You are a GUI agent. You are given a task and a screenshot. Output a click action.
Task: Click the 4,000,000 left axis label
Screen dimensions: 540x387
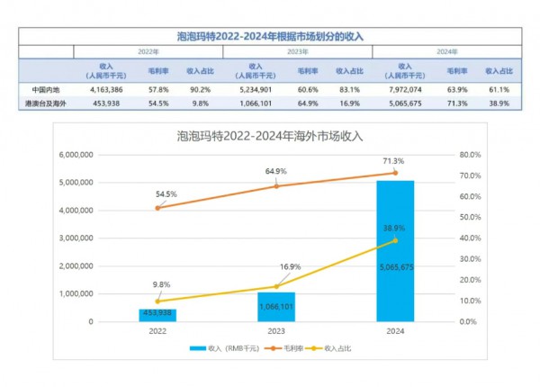pyautogui.click(x=76, y=211)
